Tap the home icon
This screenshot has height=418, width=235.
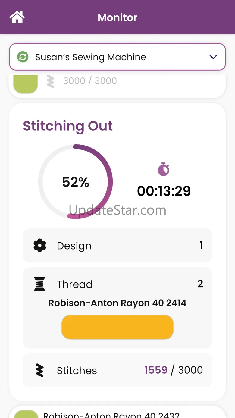pyautogui.click(x=17, y=17)
